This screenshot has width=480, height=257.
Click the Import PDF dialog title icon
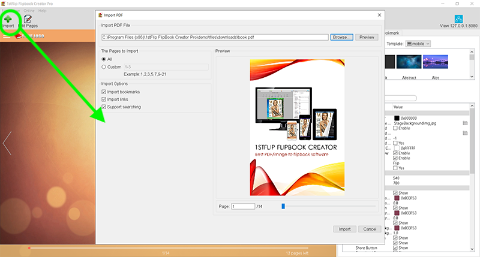pyautogui.click(x=100, y=15)
